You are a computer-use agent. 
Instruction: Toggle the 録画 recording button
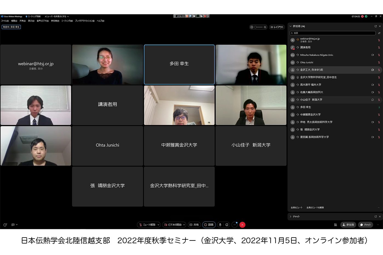point(209,225)
